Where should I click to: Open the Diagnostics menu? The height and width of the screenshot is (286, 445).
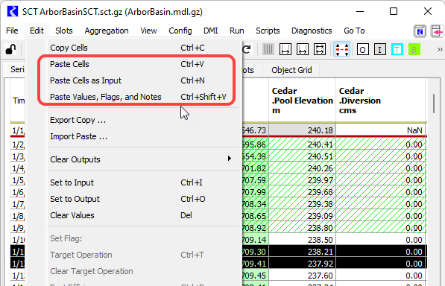[312, 31]
